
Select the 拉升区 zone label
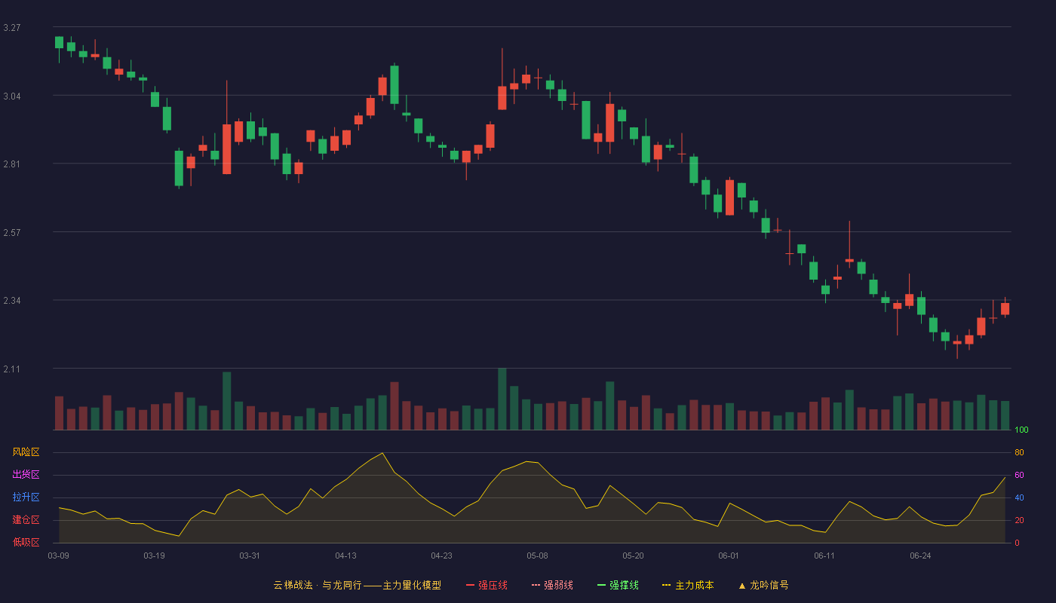[x=26, y=497]
